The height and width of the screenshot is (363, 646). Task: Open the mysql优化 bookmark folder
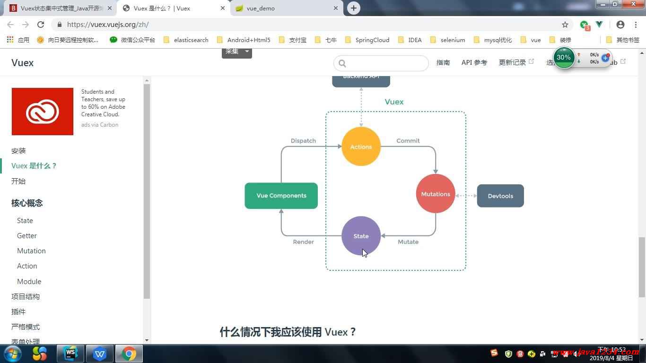492,40
